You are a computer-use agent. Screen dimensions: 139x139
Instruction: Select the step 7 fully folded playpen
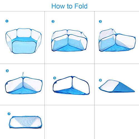click(26, 122)
